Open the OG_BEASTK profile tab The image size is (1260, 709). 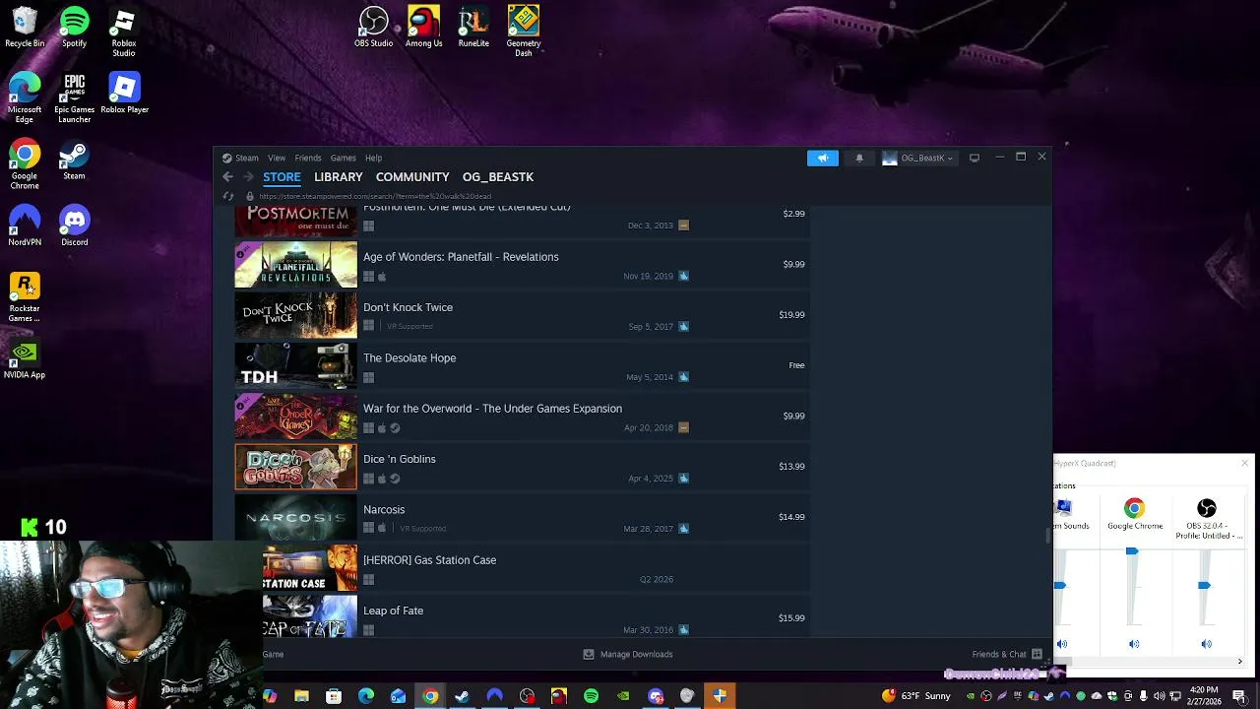[x=498, y=177]
